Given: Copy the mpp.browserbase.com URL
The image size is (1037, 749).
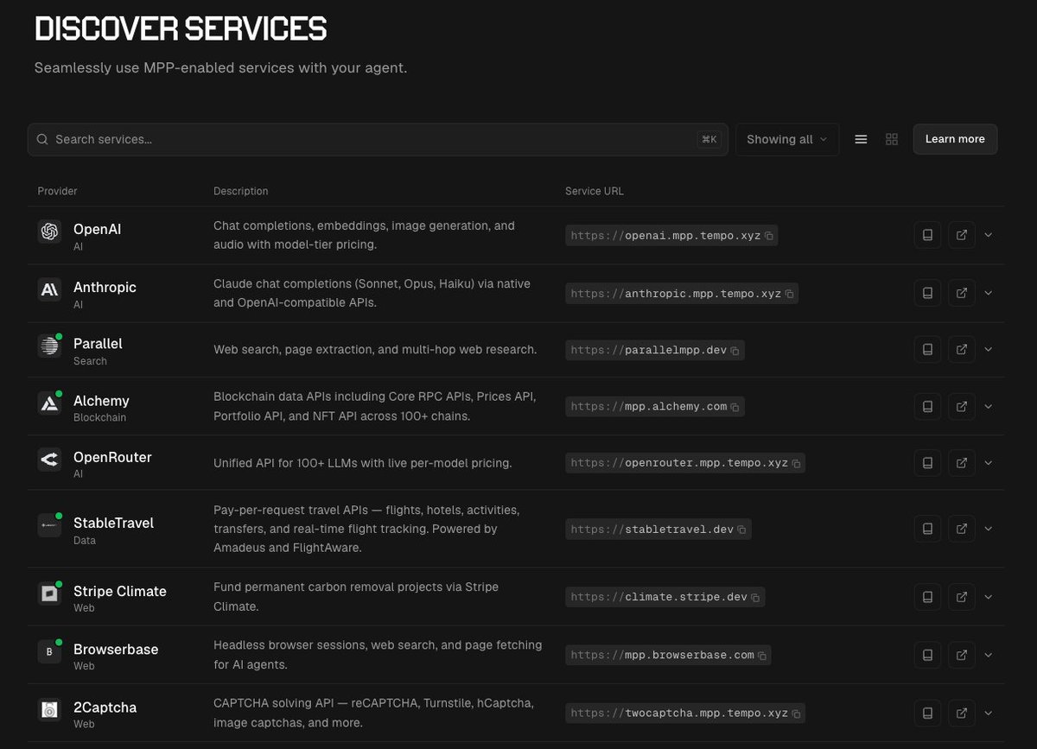Looking at the screenshot, I should click(762, 656).
